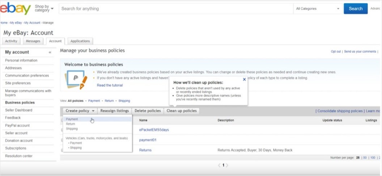Check the payment01 row checkbox
Screen dimensions: 382x176
tap(62, 140)
